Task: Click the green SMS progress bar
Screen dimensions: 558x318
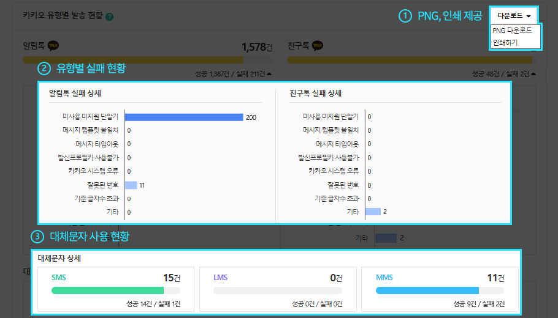Action: coord(107,290)
